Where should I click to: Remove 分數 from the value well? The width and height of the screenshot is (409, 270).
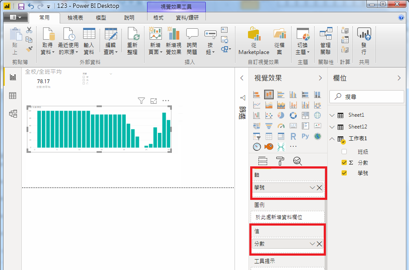click(319, 243)
